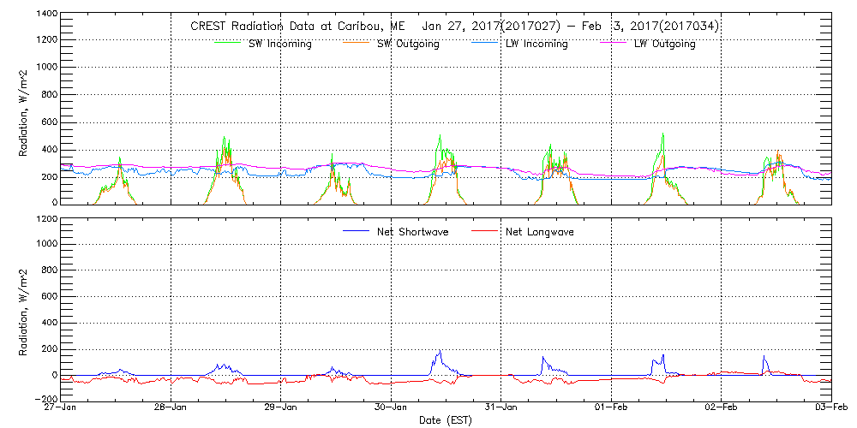The height and width of the screenshot is (428, 857).
Task: Select the 28-Jan date tick label
Action: tap(171, 407)
